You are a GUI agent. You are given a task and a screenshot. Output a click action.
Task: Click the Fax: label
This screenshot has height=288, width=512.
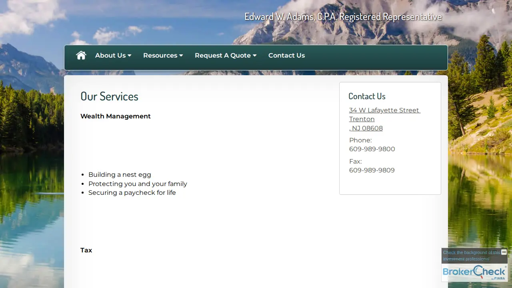[x=355, y=161]
